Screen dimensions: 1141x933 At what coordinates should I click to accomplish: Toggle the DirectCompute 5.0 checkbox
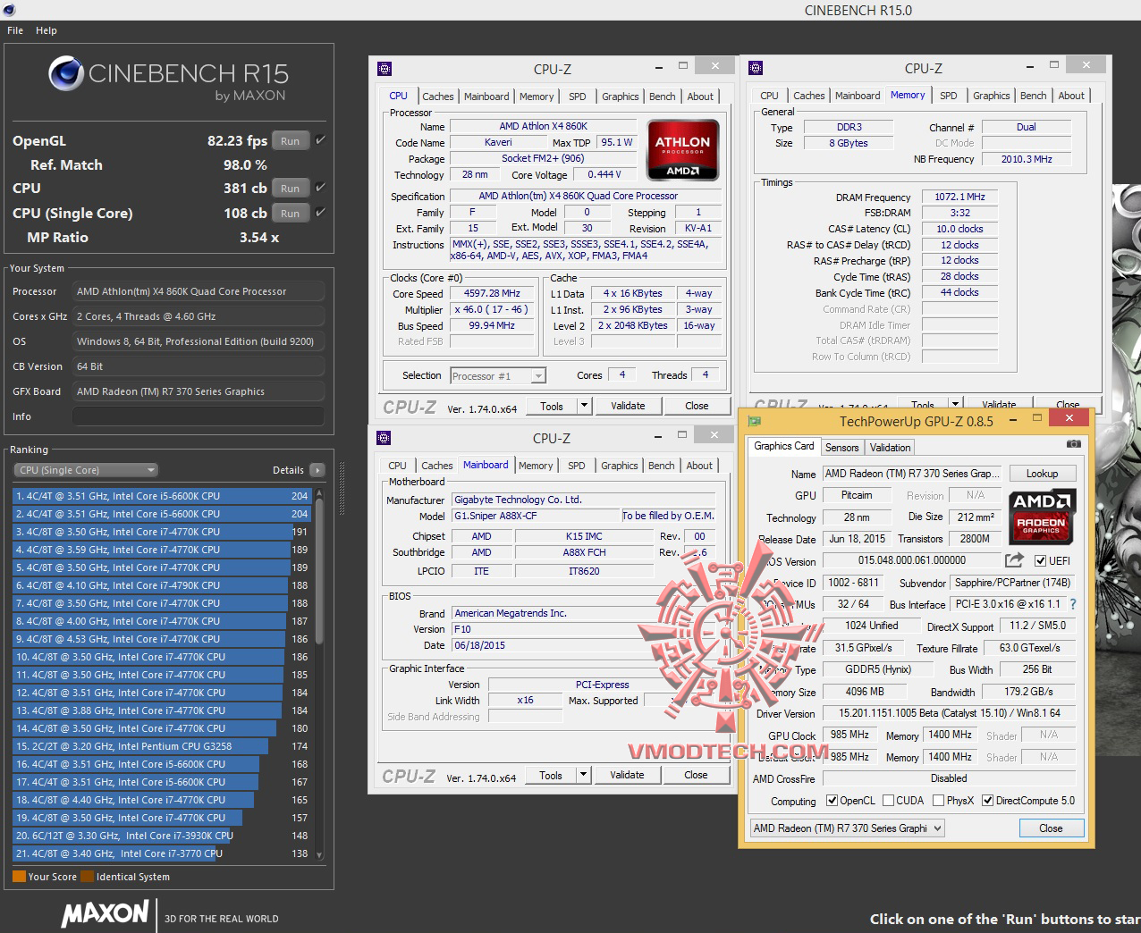click(987, 801)
